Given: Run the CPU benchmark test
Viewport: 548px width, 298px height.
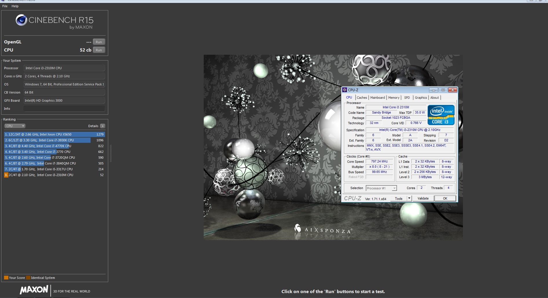Looking at the screenshot, I should click(x=99, y=50).
